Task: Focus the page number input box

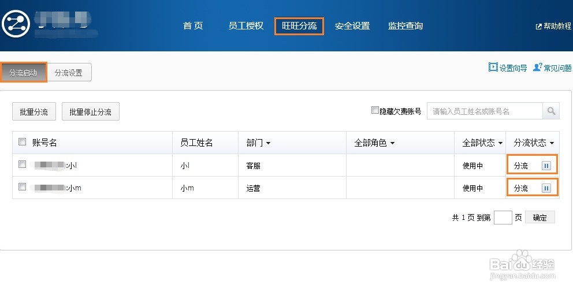Action: [x=503, y=218]
